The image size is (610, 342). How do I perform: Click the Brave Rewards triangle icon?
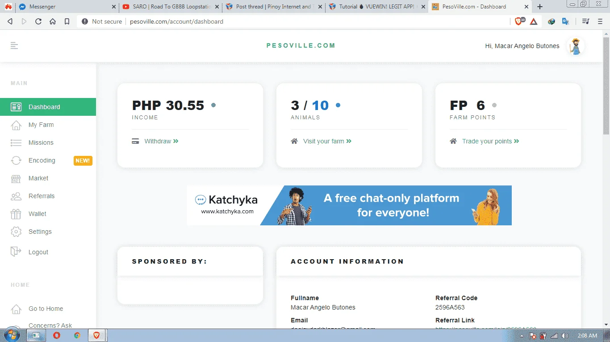[534, 21]
